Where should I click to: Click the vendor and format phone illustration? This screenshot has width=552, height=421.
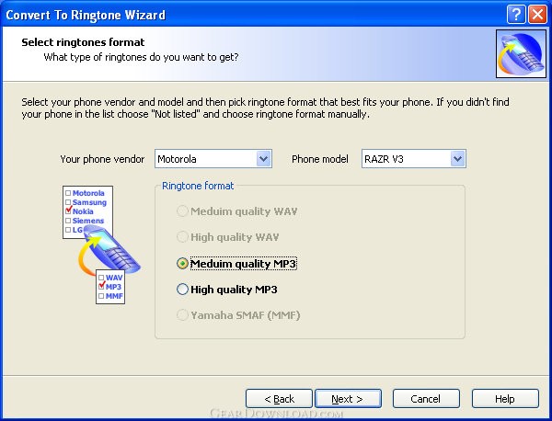click(x=101, y=245)
